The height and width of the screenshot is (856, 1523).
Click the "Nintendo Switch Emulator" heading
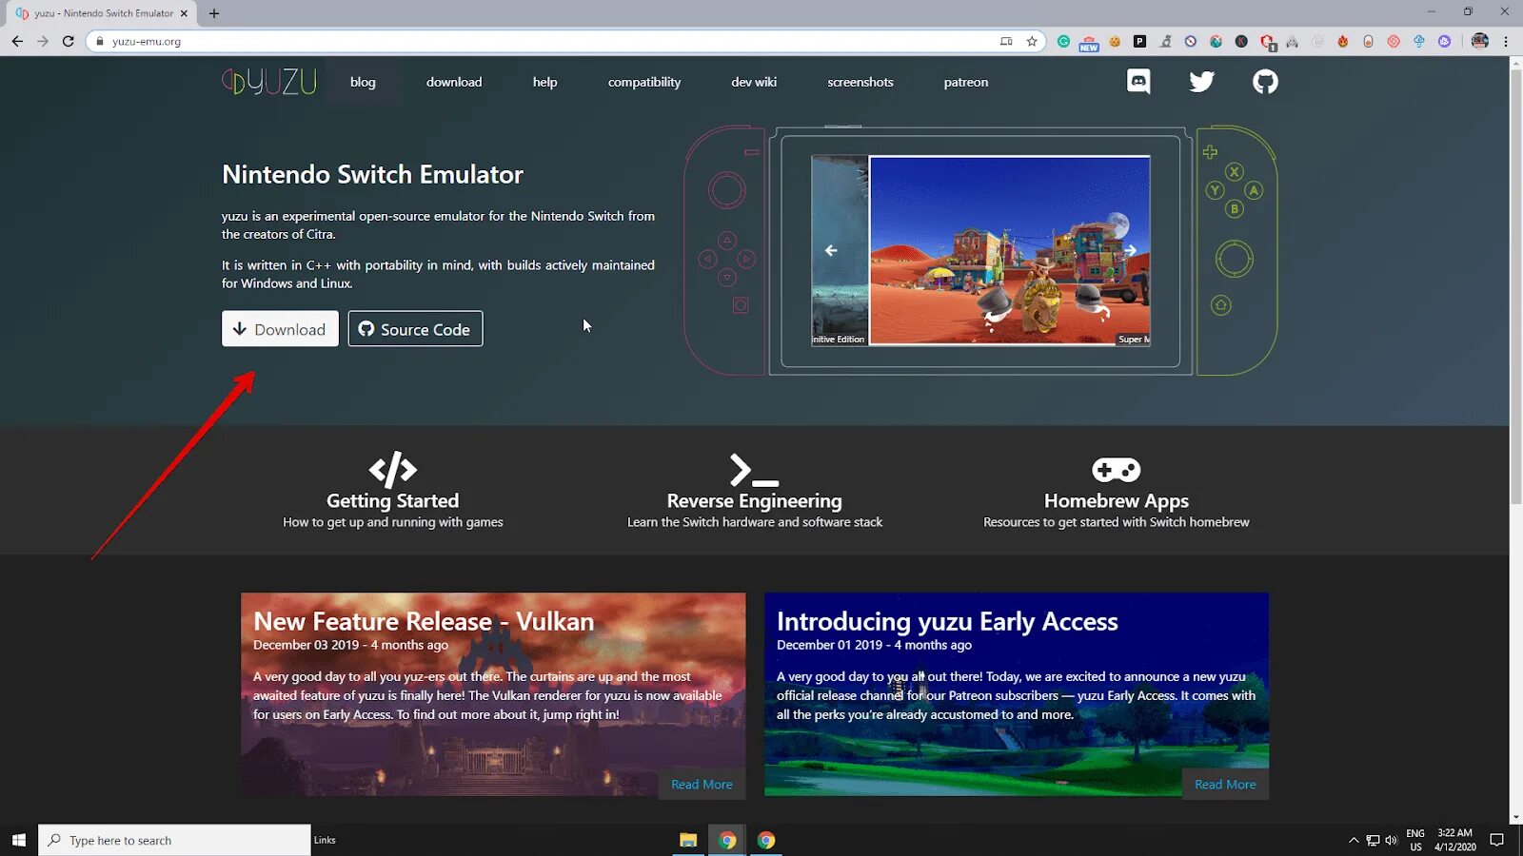pyautogui.click(x=372, y=174)
